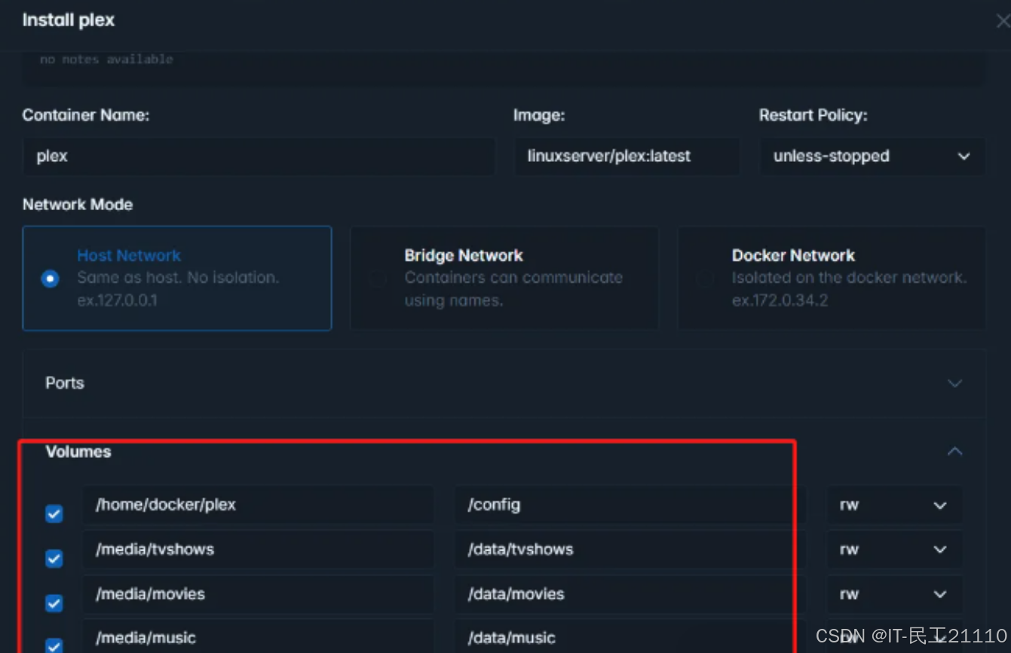Click the 'Network Mode' label
The width and height of the screenshot is (1011, 653).
coord(78,205)
